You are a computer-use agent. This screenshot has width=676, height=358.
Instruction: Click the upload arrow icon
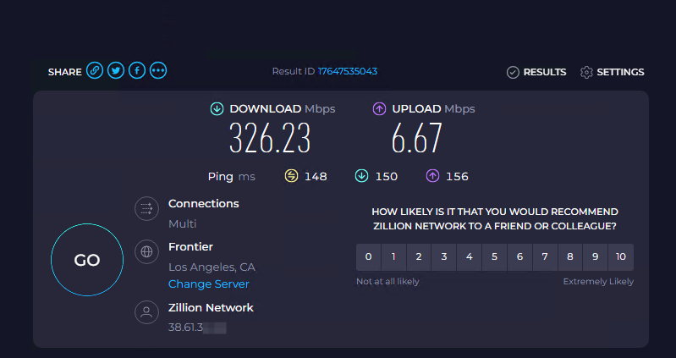coord(379,109)
